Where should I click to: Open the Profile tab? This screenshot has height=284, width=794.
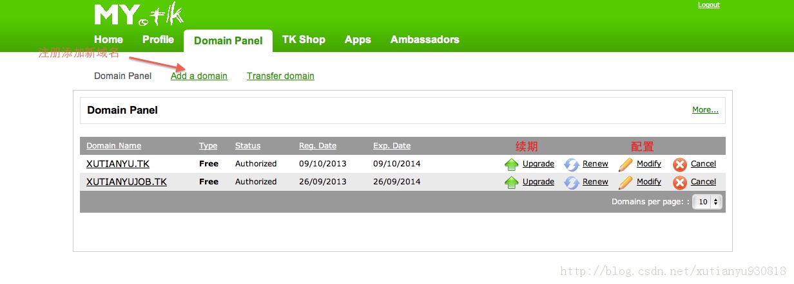click(x=158, y=39)
